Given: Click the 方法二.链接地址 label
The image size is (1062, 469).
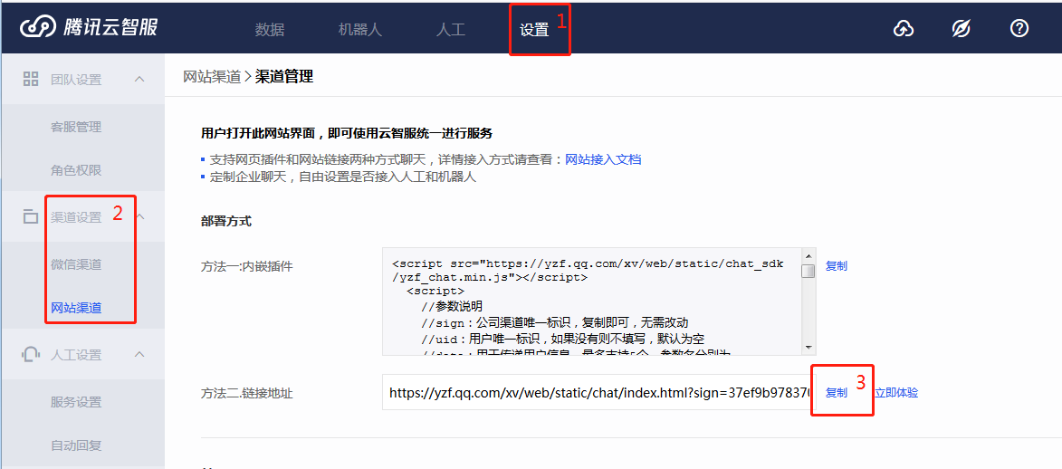Looking at the screenshot, I should [247, 393].
